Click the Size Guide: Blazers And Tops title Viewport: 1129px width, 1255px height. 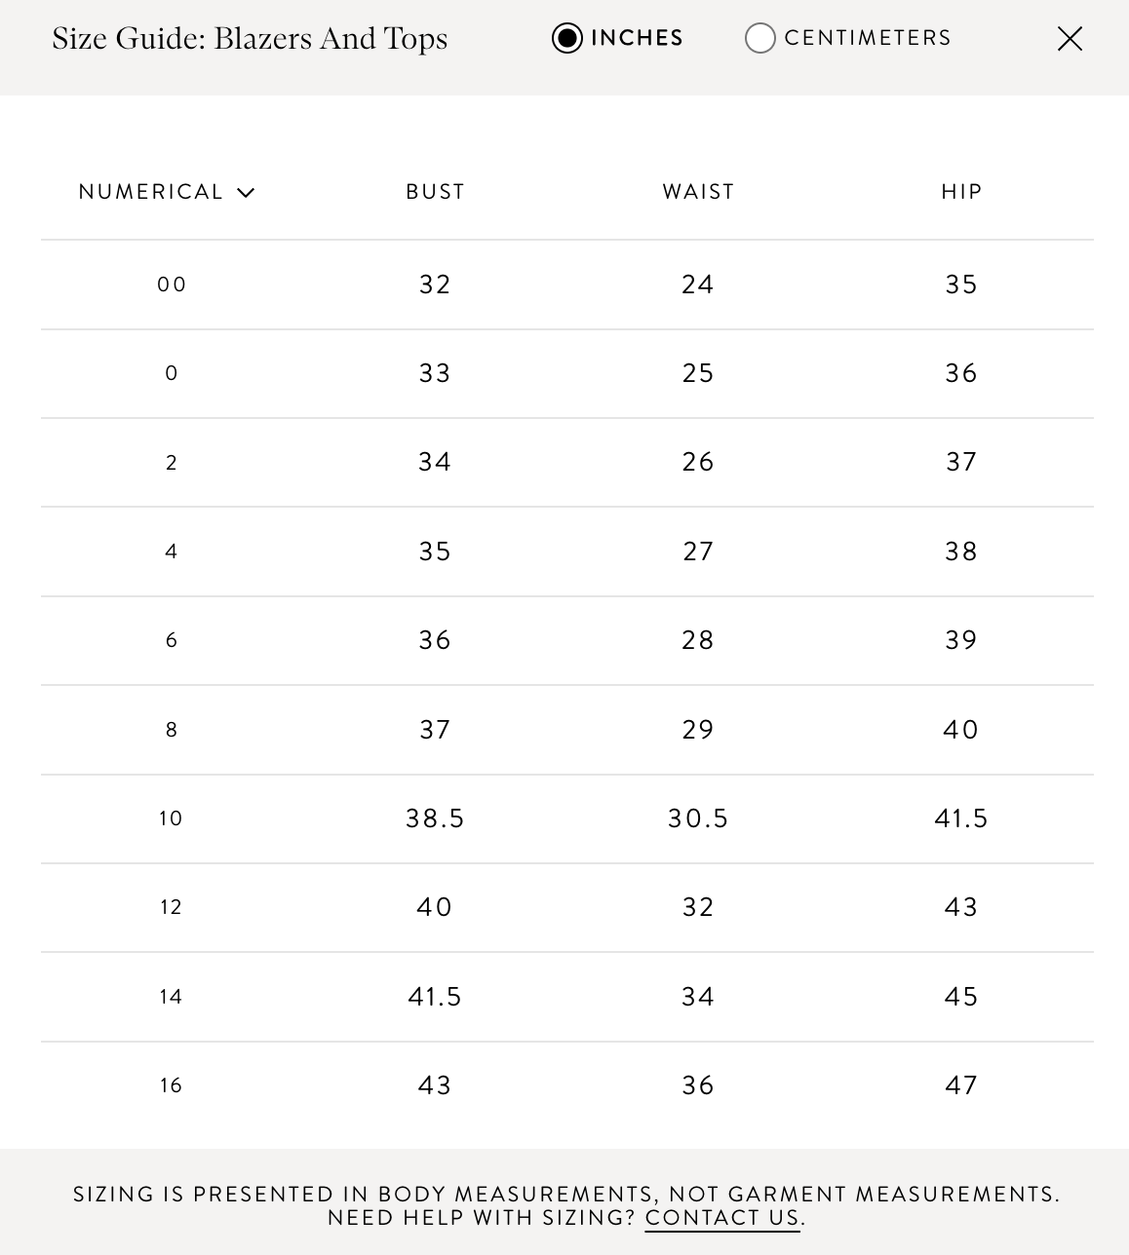[250, 39]
